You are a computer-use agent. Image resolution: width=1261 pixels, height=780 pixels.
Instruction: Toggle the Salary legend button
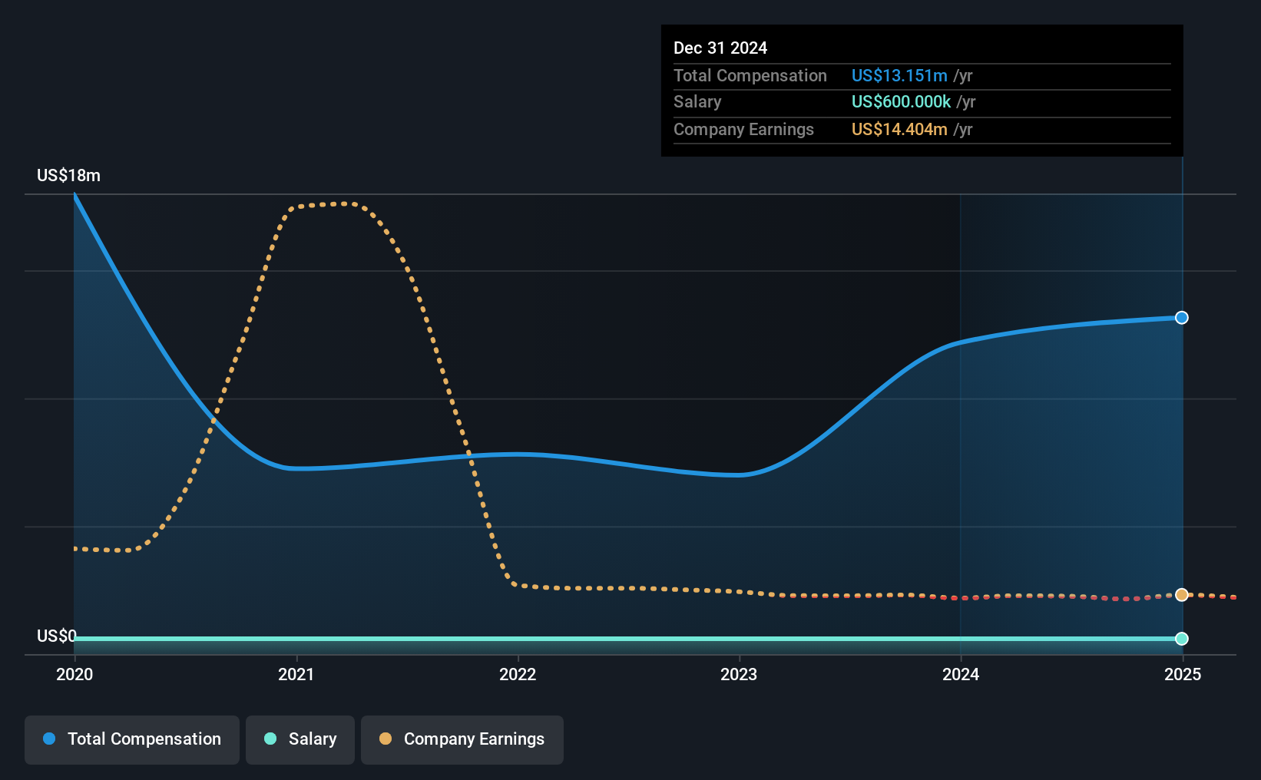300,739
